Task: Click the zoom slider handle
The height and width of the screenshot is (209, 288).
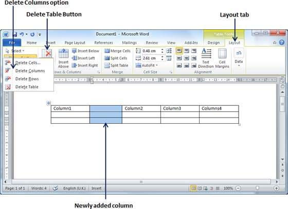Action: click(257, 188)
